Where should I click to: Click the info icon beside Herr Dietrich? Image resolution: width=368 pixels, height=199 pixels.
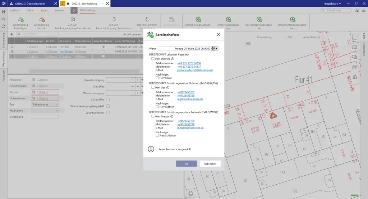tap(172, 59)
